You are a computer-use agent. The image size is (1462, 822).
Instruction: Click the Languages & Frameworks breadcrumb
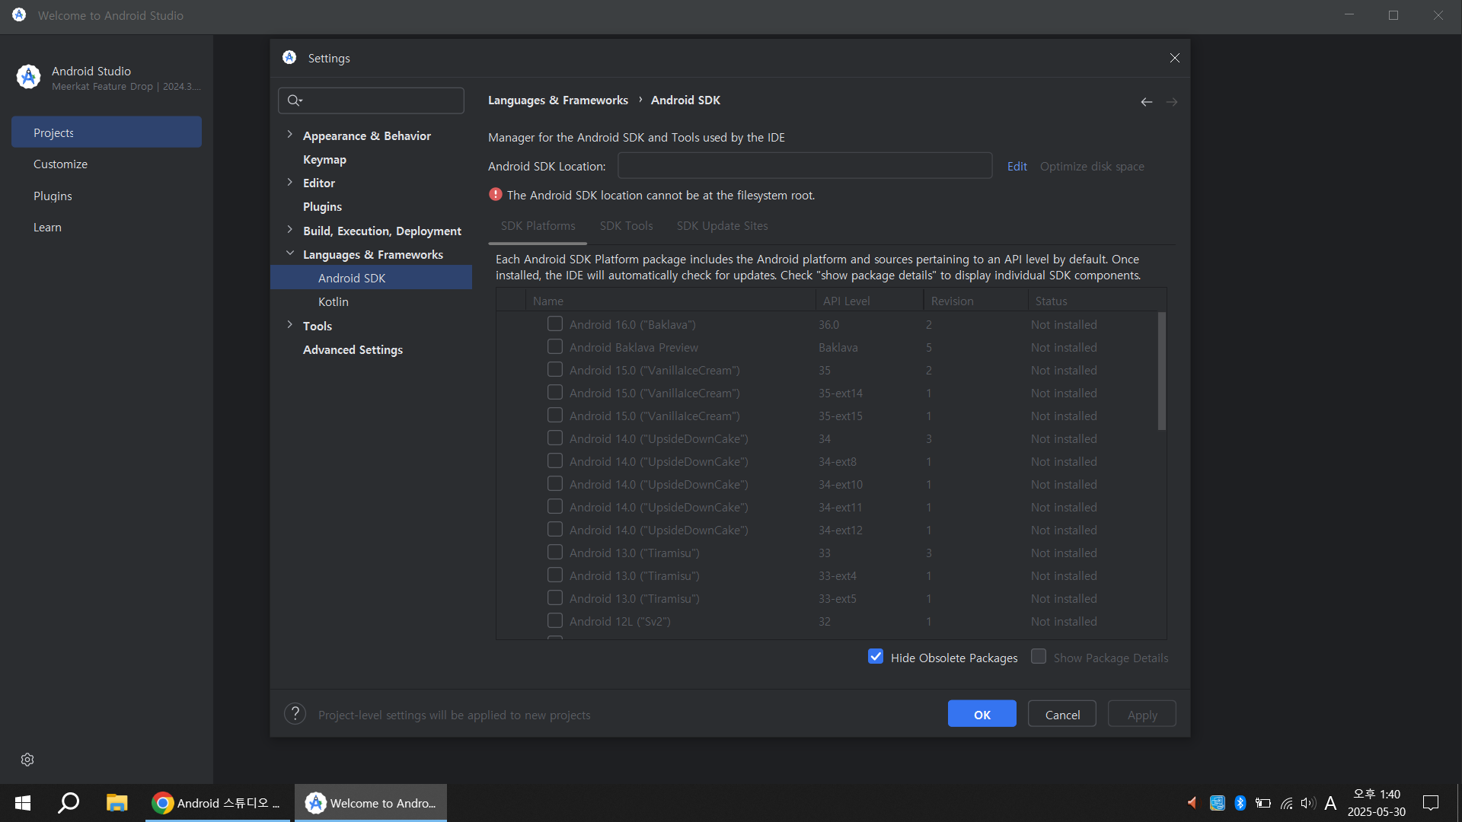(x=558, y=100)
